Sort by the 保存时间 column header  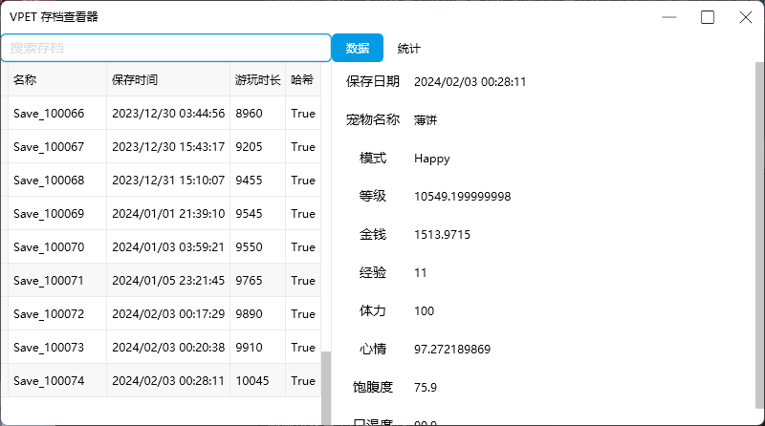tap(168, 80)
